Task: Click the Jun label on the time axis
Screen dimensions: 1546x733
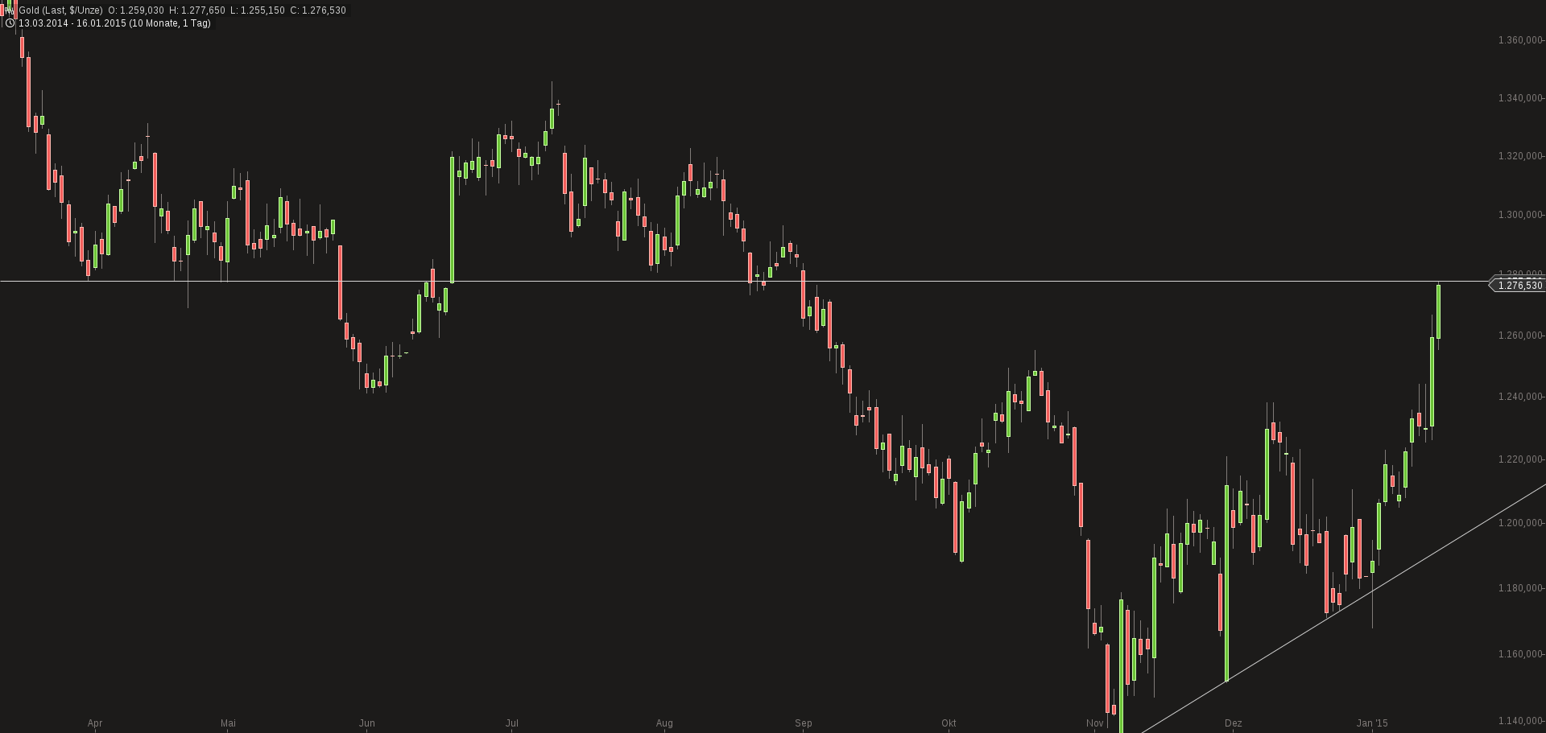Action: (x=367, y=723)
